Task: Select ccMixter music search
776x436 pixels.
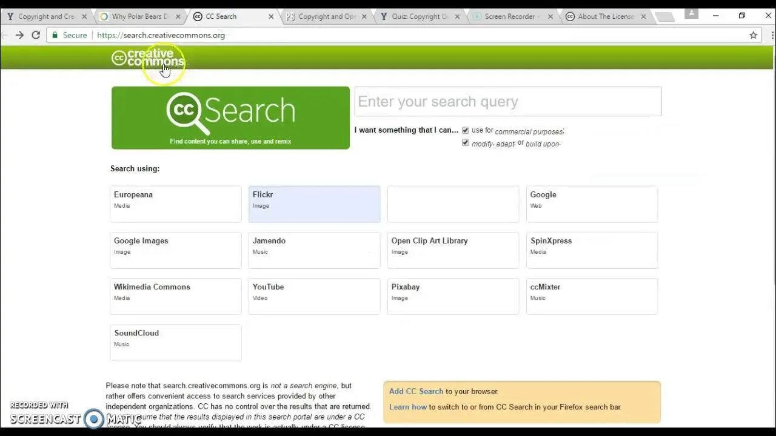Action: click(x=592, y=296)
